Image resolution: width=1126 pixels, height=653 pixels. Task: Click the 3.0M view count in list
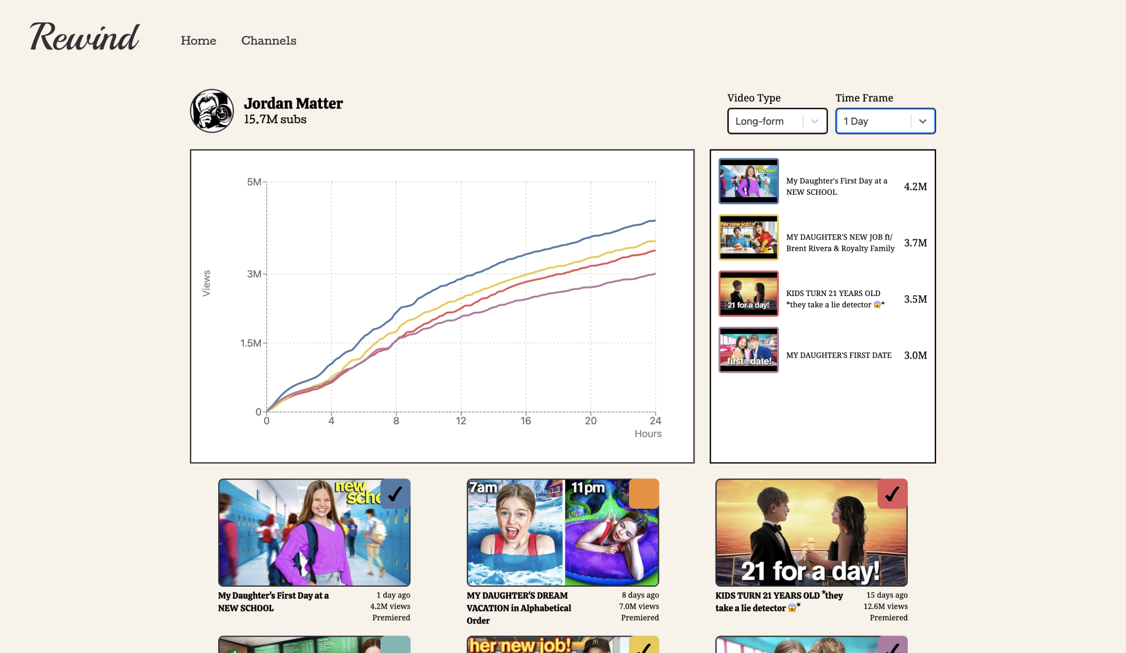(915, 355)
